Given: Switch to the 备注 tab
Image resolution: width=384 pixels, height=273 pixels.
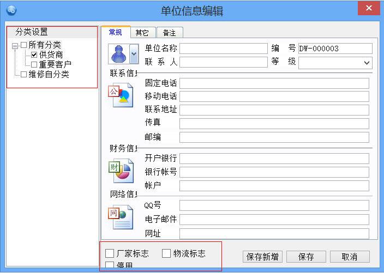Looking at the screenshot, I should (169, 33).
